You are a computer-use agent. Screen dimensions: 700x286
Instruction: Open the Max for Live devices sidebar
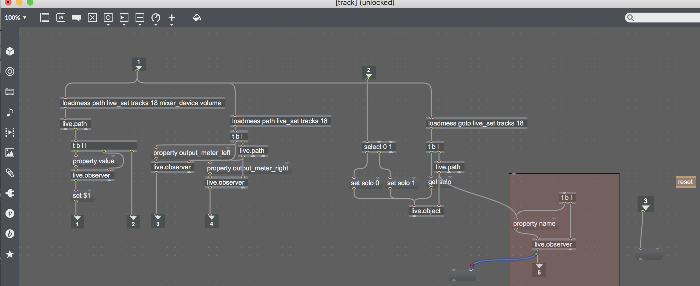pos(10,92)
